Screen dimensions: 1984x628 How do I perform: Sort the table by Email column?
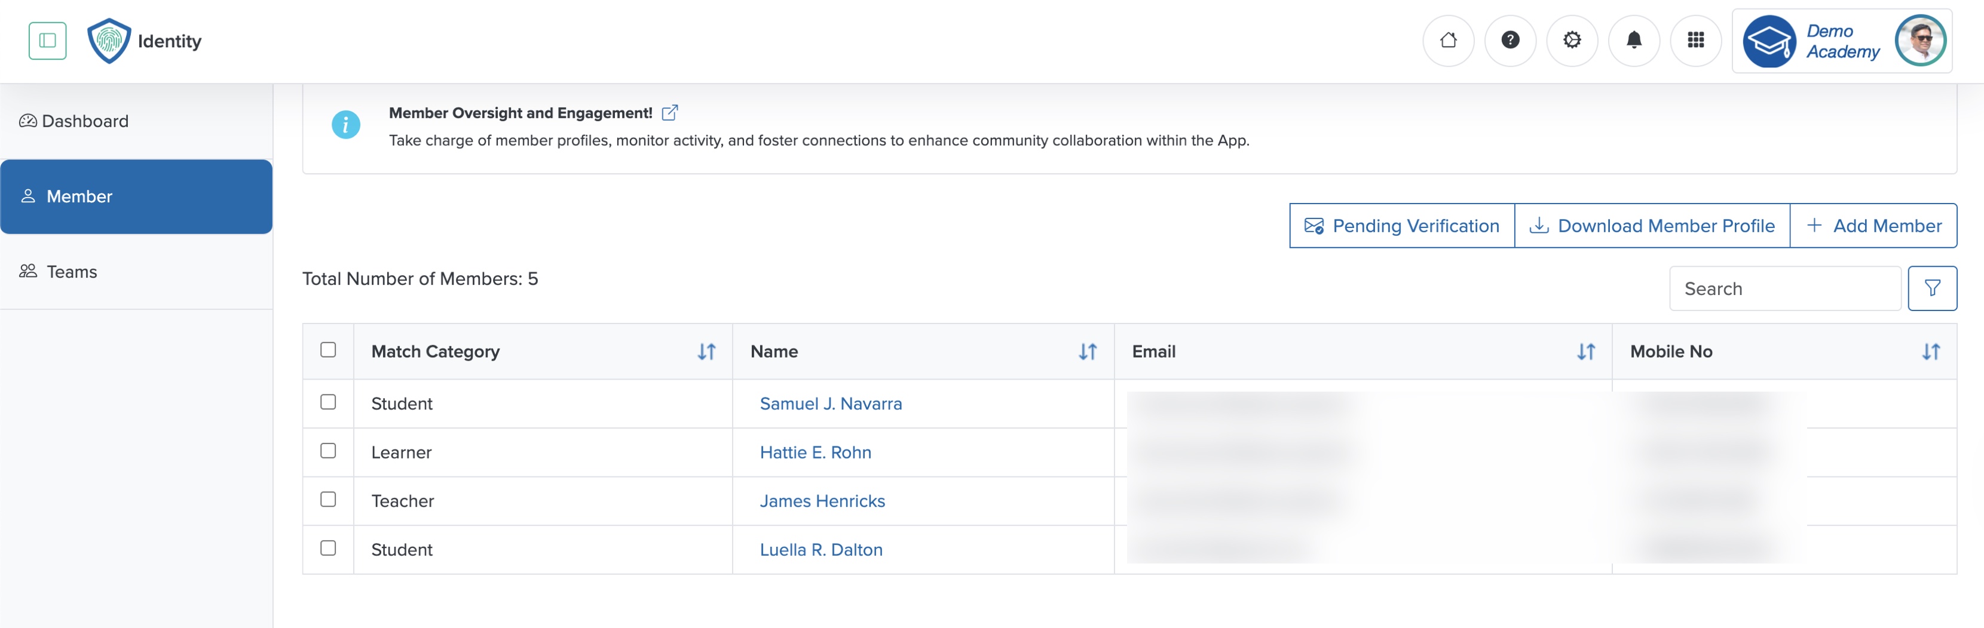[1586, 352]
